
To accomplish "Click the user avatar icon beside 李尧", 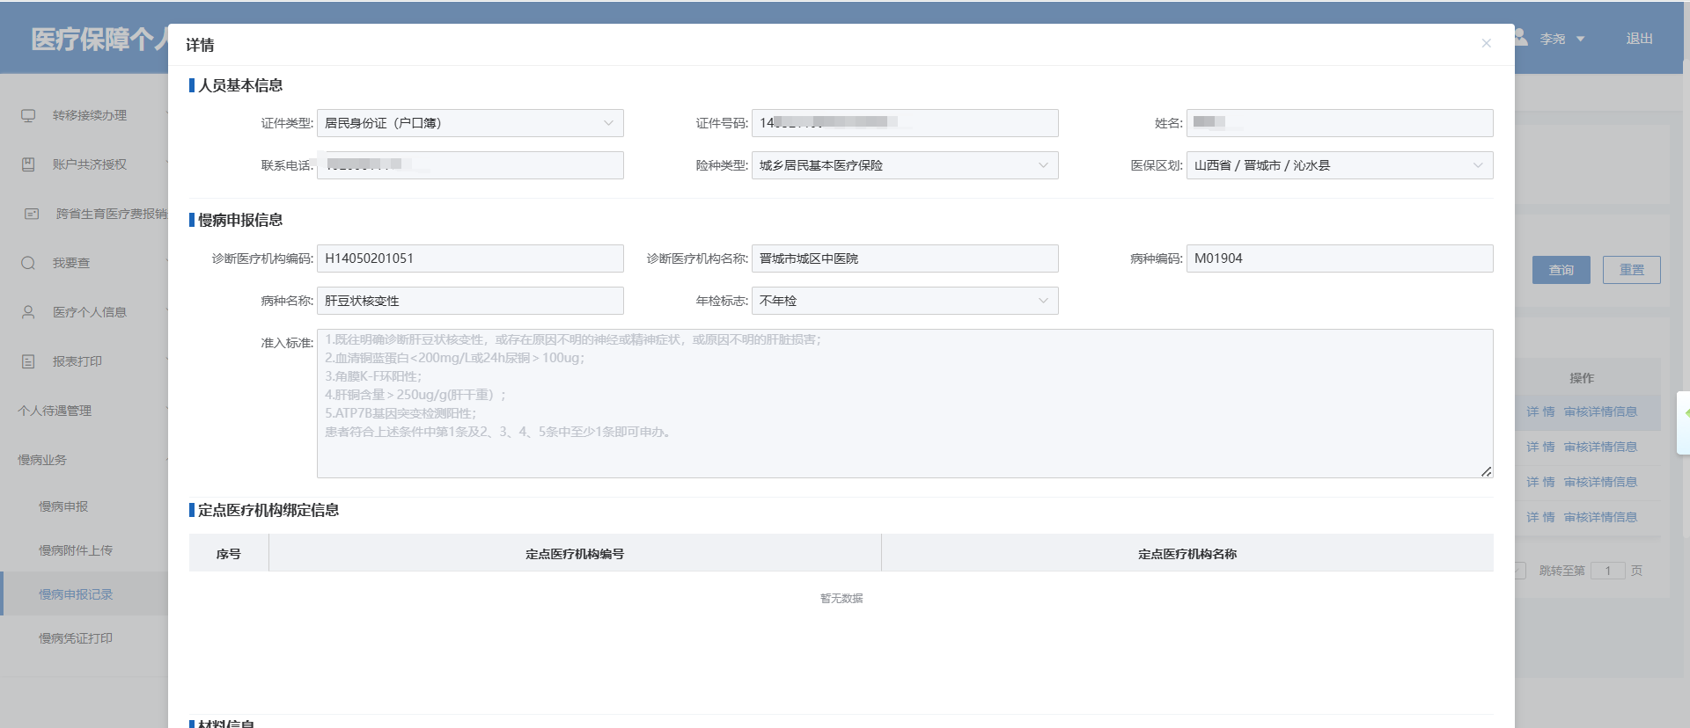I will 1521,38.
